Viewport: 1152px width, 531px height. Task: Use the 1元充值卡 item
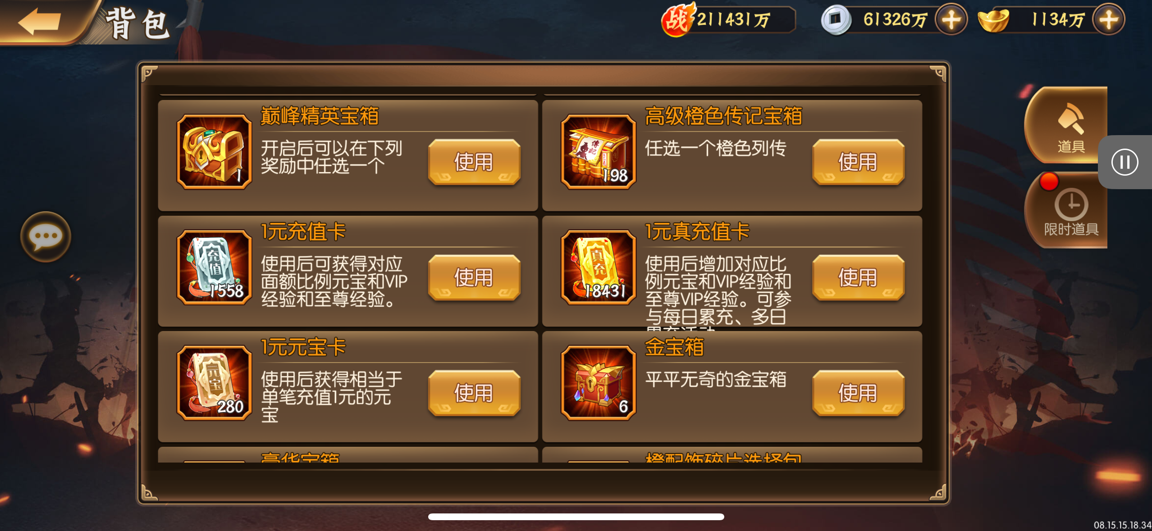coord(474,277)
